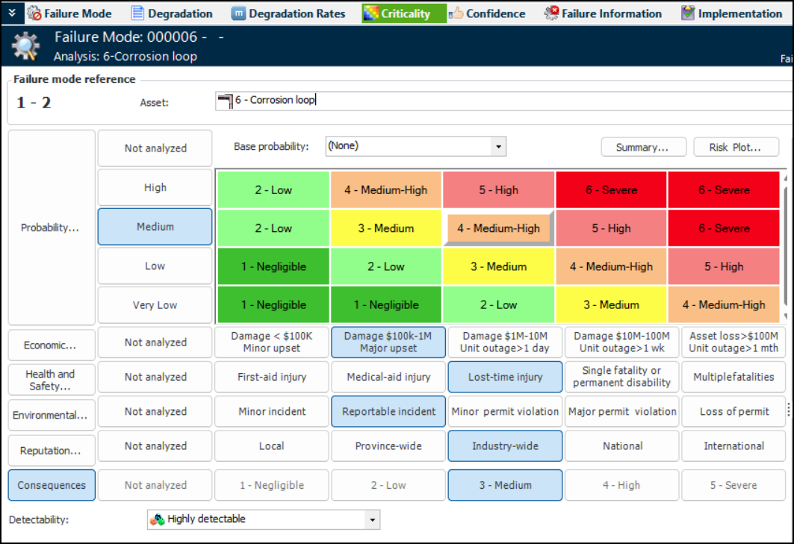Click the Failure Mode tab icon
794x544 pixels.
(x=34, y=13)
